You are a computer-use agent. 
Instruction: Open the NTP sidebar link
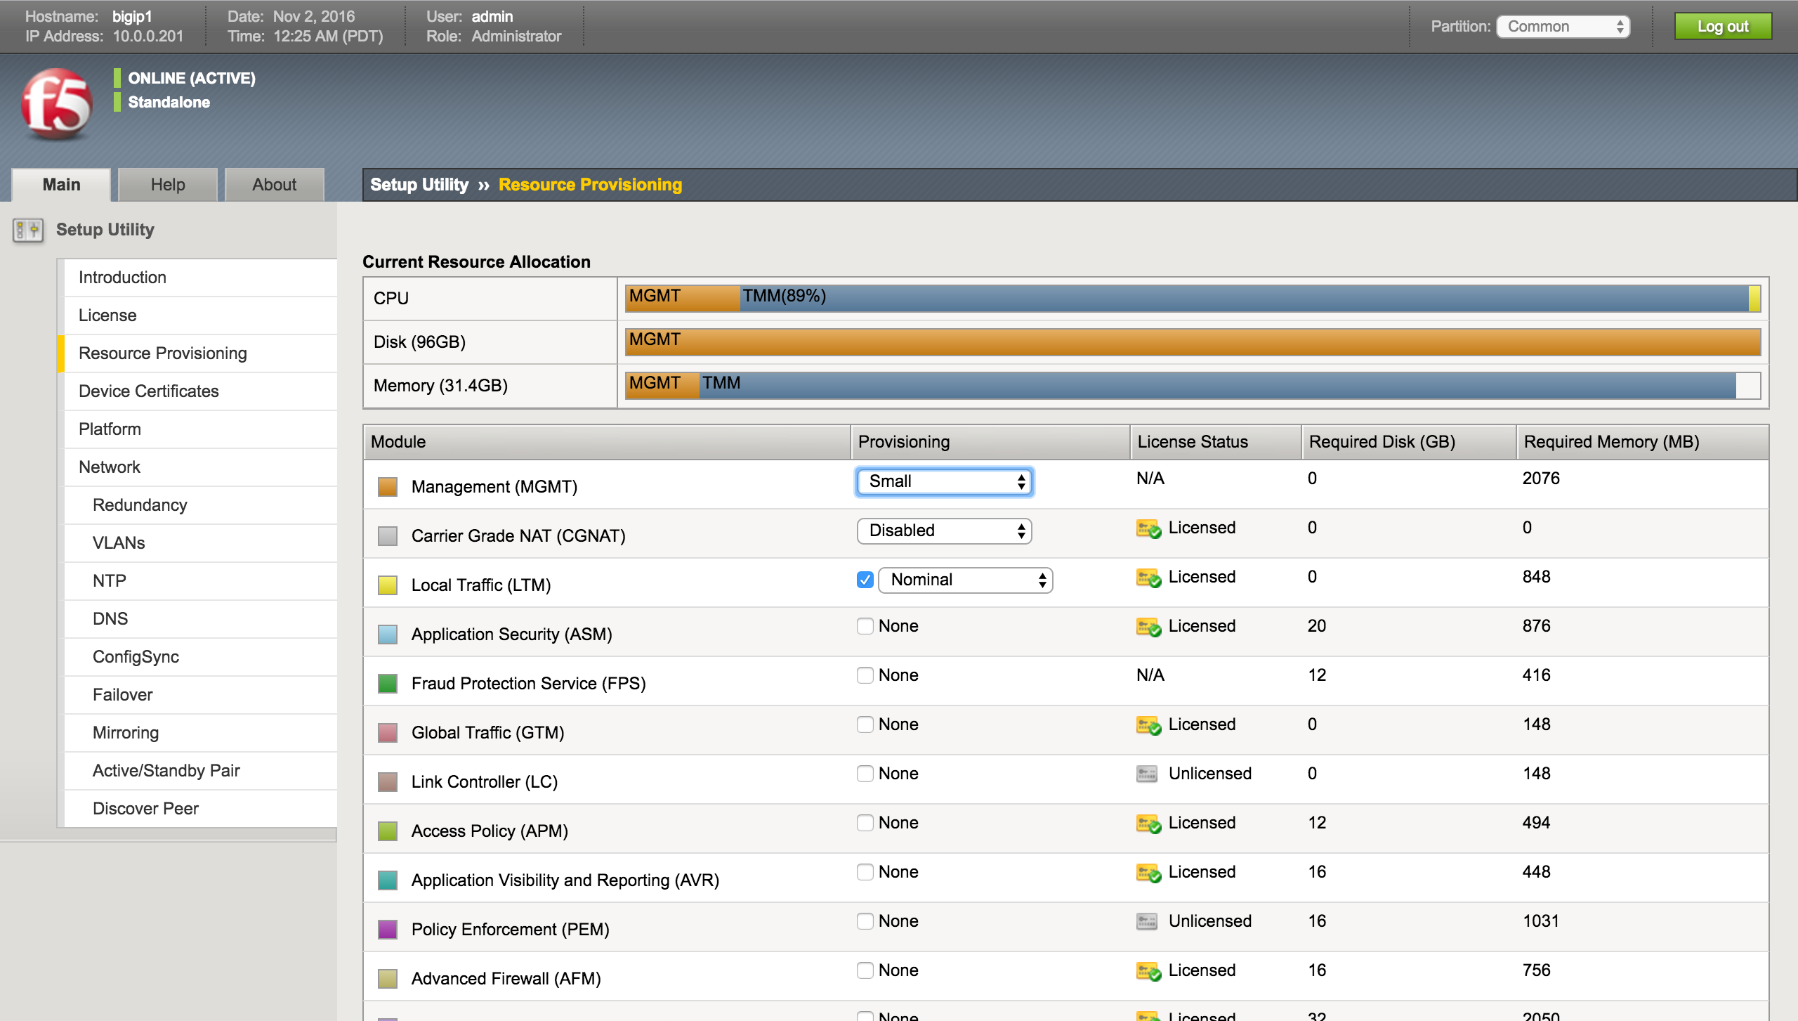coord(200,581)
